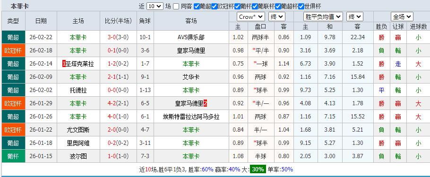This screenshot has width=430, height=177.
Task: Click the 2-0(0-0) score against 尤文图斯
Action: point(118,130)
